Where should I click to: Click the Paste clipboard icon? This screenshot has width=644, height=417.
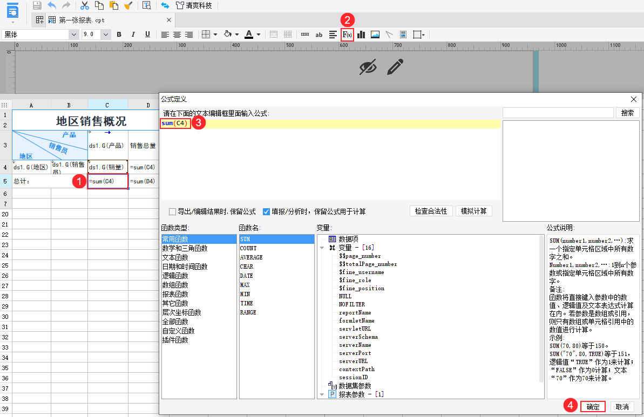coord(114,5)
